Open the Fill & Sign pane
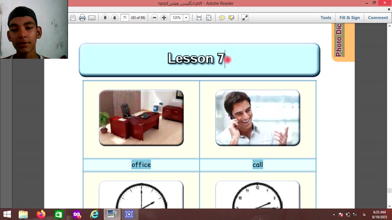 pos(350,18)
